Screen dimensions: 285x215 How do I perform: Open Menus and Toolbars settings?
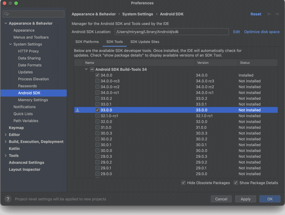click(31, 37)
